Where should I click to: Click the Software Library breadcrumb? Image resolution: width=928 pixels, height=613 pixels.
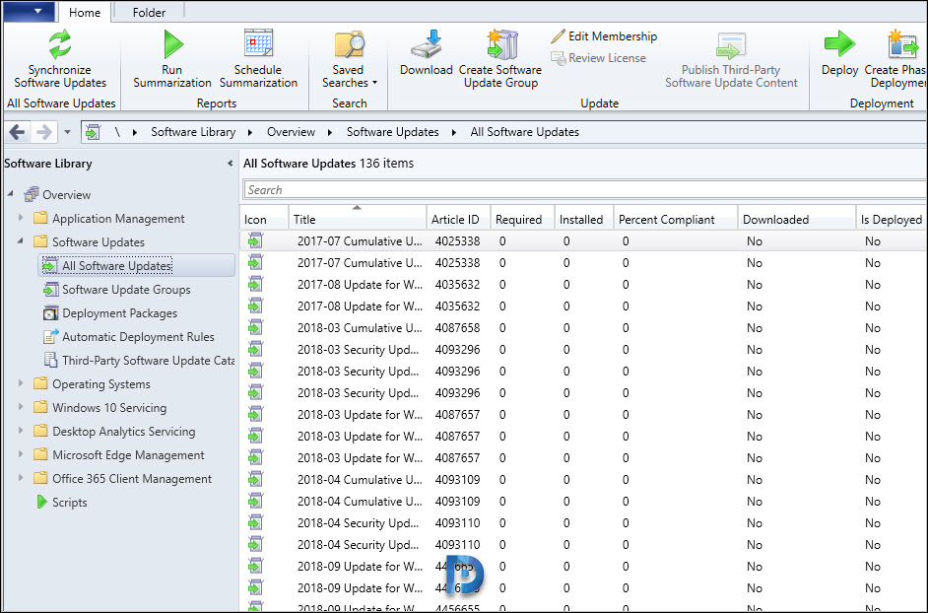(193, 132)
